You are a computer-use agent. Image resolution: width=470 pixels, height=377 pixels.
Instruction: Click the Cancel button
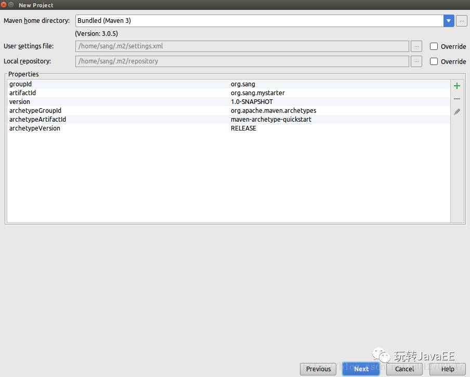tap(404, 369)
